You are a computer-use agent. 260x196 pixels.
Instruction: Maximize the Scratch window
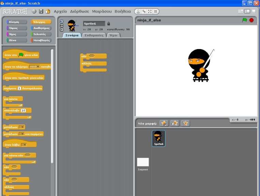250,3
